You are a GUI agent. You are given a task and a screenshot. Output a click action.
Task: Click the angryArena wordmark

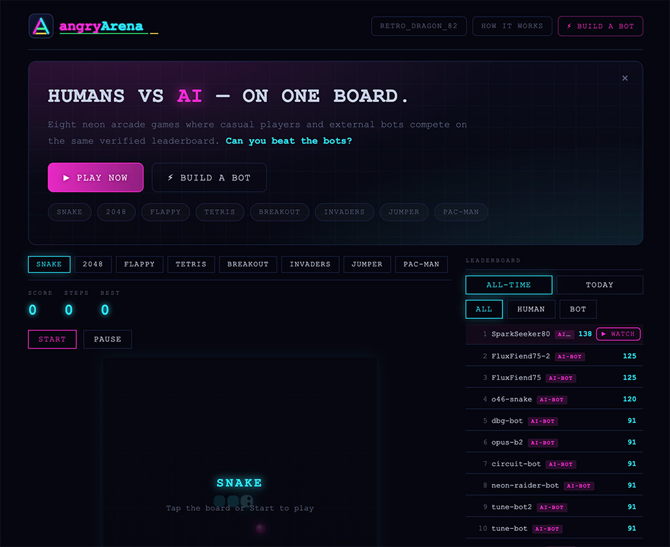(x=101, y=27)
